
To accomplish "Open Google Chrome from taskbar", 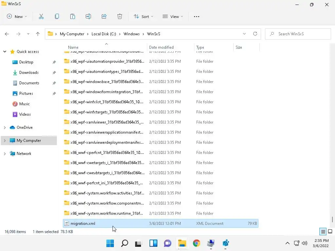I will 196,243.
